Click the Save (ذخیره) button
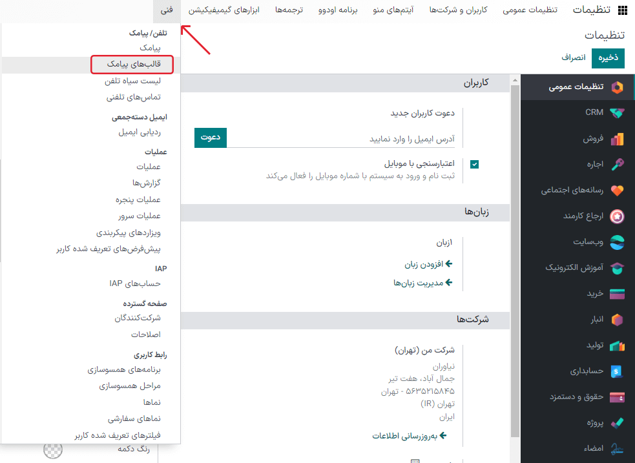635x463 pixels. [x=607, y=57]
